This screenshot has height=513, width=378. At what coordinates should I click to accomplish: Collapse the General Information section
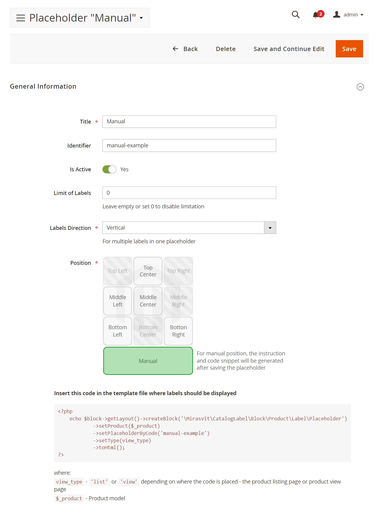tap(360, 87)
